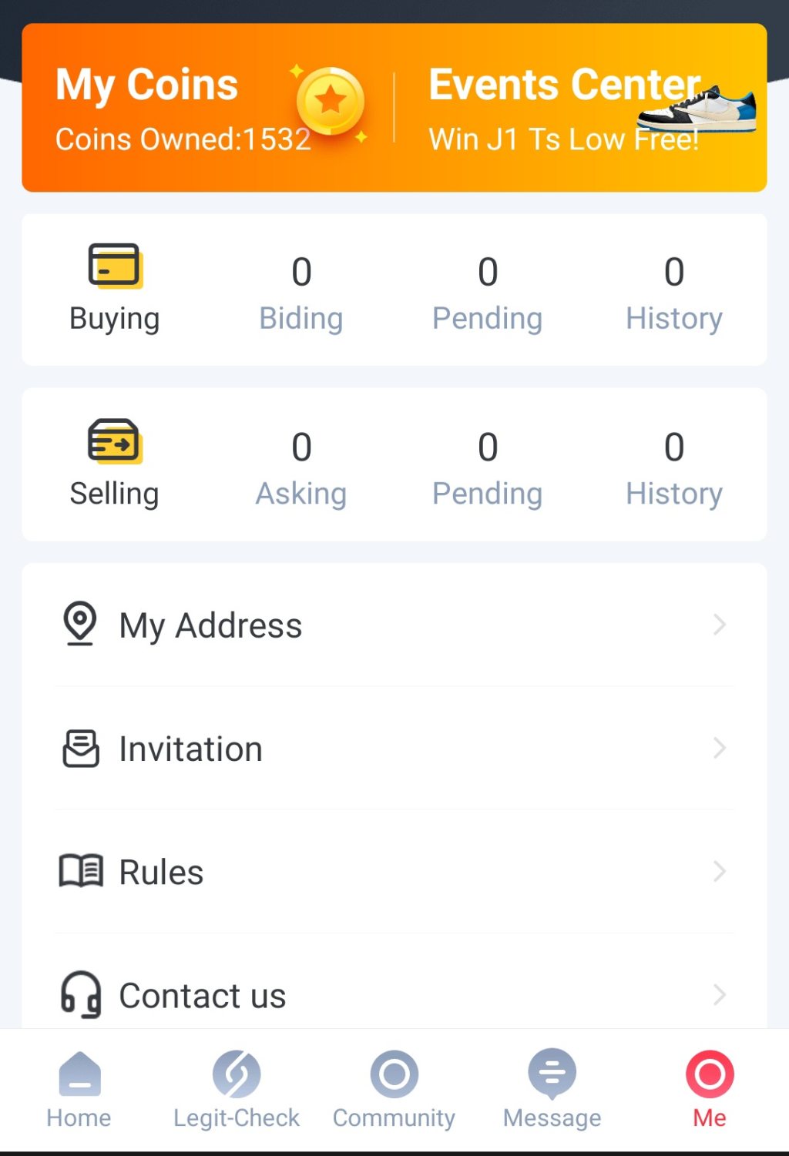Open the Legit-Check tab
This screenshot has height=1156, width=789.
[237, 1088]
